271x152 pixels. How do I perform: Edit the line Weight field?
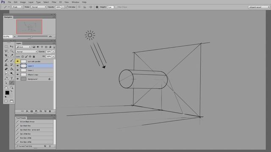110,7
